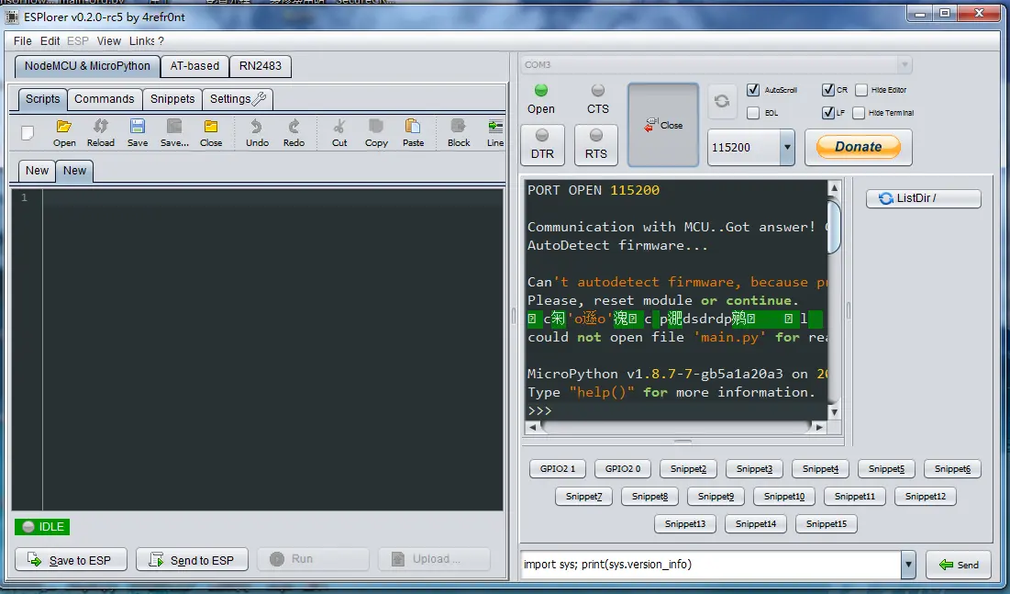Viewport: 1010px width, 594px height.
Task: Click the GPIO2 0 snippet button
Action: pos(623,469)
